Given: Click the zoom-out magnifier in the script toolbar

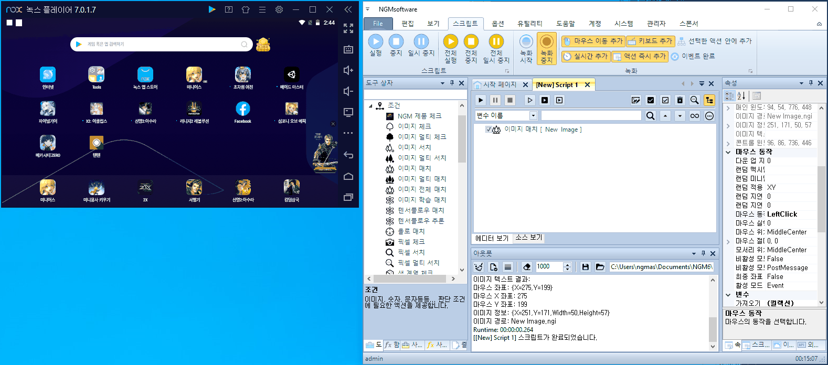Looking at the screenshot, I should click(695, 100).
